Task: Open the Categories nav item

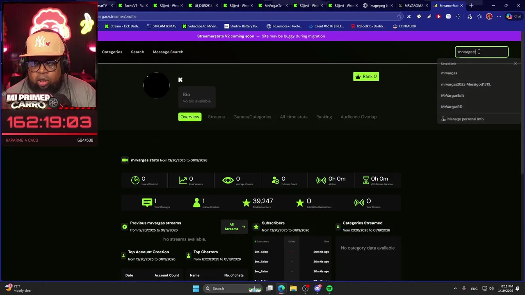Action: pos(112,52)
